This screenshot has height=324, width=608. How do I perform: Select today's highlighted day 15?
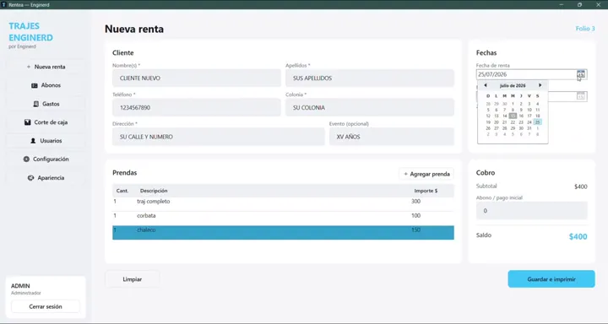(x=513, y=116)
